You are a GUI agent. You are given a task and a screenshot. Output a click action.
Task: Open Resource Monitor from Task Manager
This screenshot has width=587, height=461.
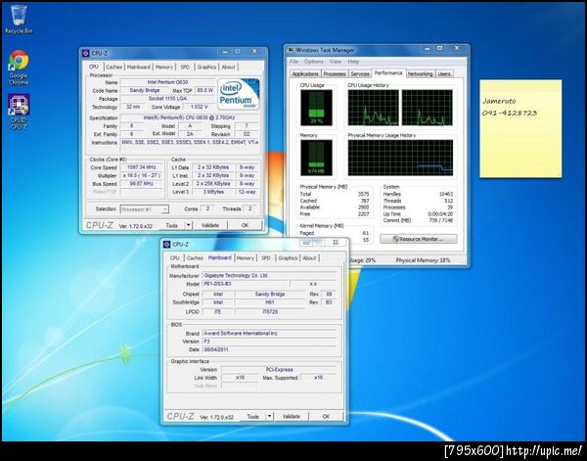click(419, 239)
